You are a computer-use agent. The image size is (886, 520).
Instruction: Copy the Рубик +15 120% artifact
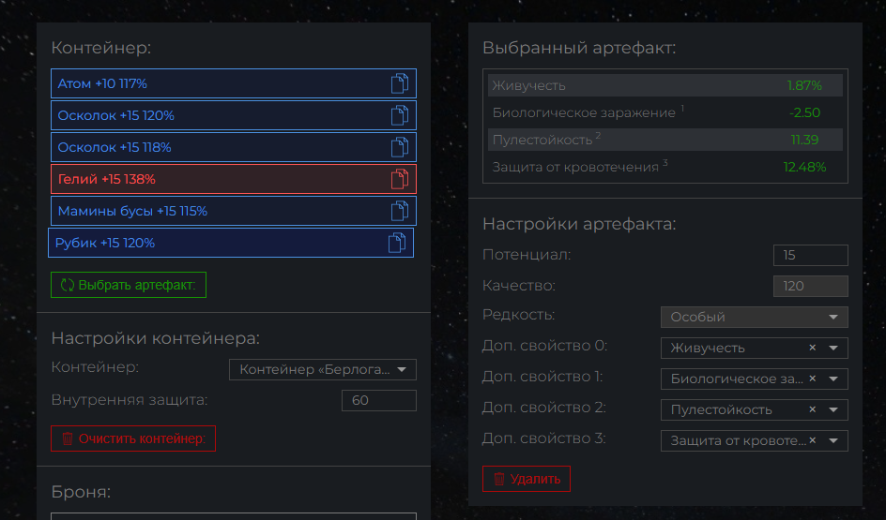click(397, 243)
